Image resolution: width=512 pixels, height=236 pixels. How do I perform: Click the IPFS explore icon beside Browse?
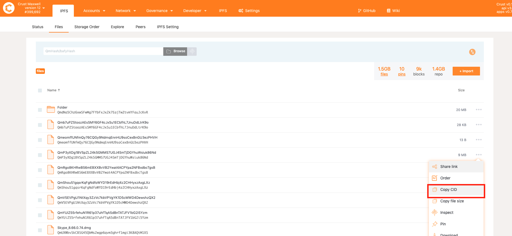pos(192,51)
